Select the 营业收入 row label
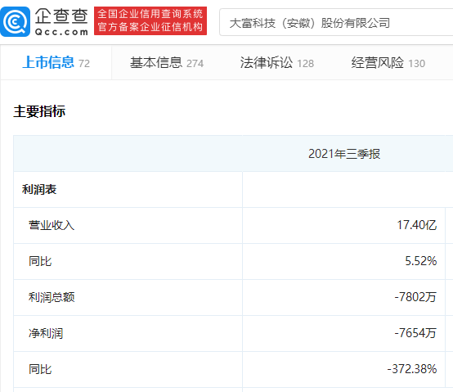Viewport: 453px width, 392px height. pyautogui.click(x=52, y=225)
